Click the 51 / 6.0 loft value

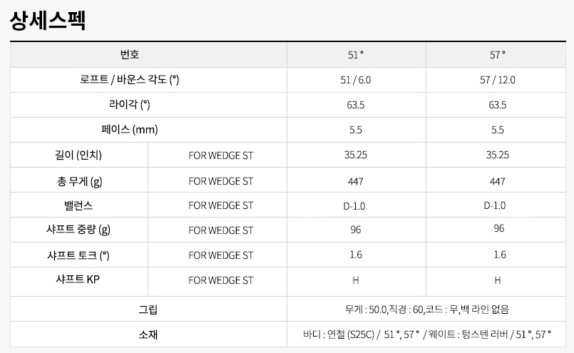(x=356, y=80)
